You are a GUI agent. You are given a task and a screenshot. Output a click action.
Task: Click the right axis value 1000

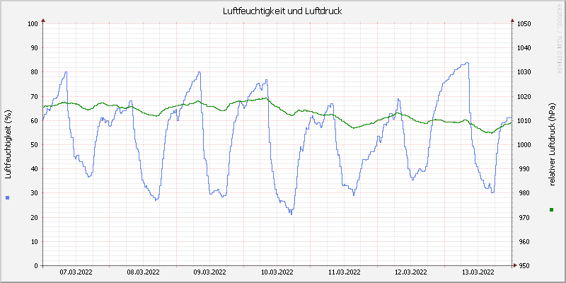[x=524, y=145]
